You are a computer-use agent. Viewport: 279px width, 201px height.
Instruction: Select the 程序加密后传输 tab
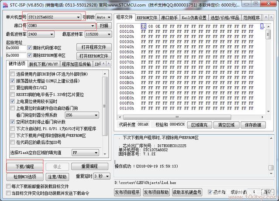click(x=76, y=64)
